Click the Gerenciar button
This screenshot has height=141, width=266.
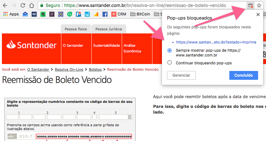click(x=181, y=75)
